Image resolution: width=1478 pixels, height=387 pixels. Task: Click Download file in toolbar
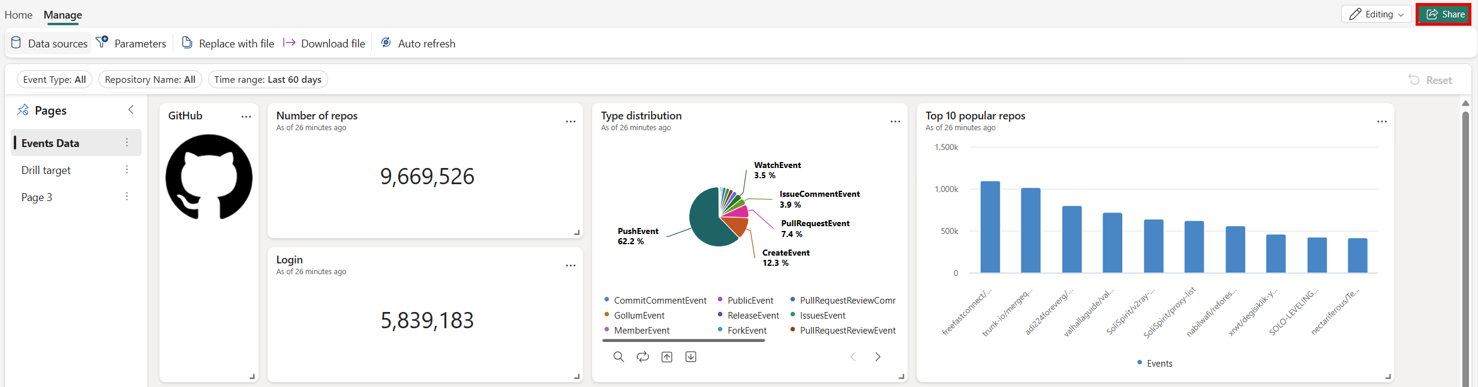tap(325, 43)
